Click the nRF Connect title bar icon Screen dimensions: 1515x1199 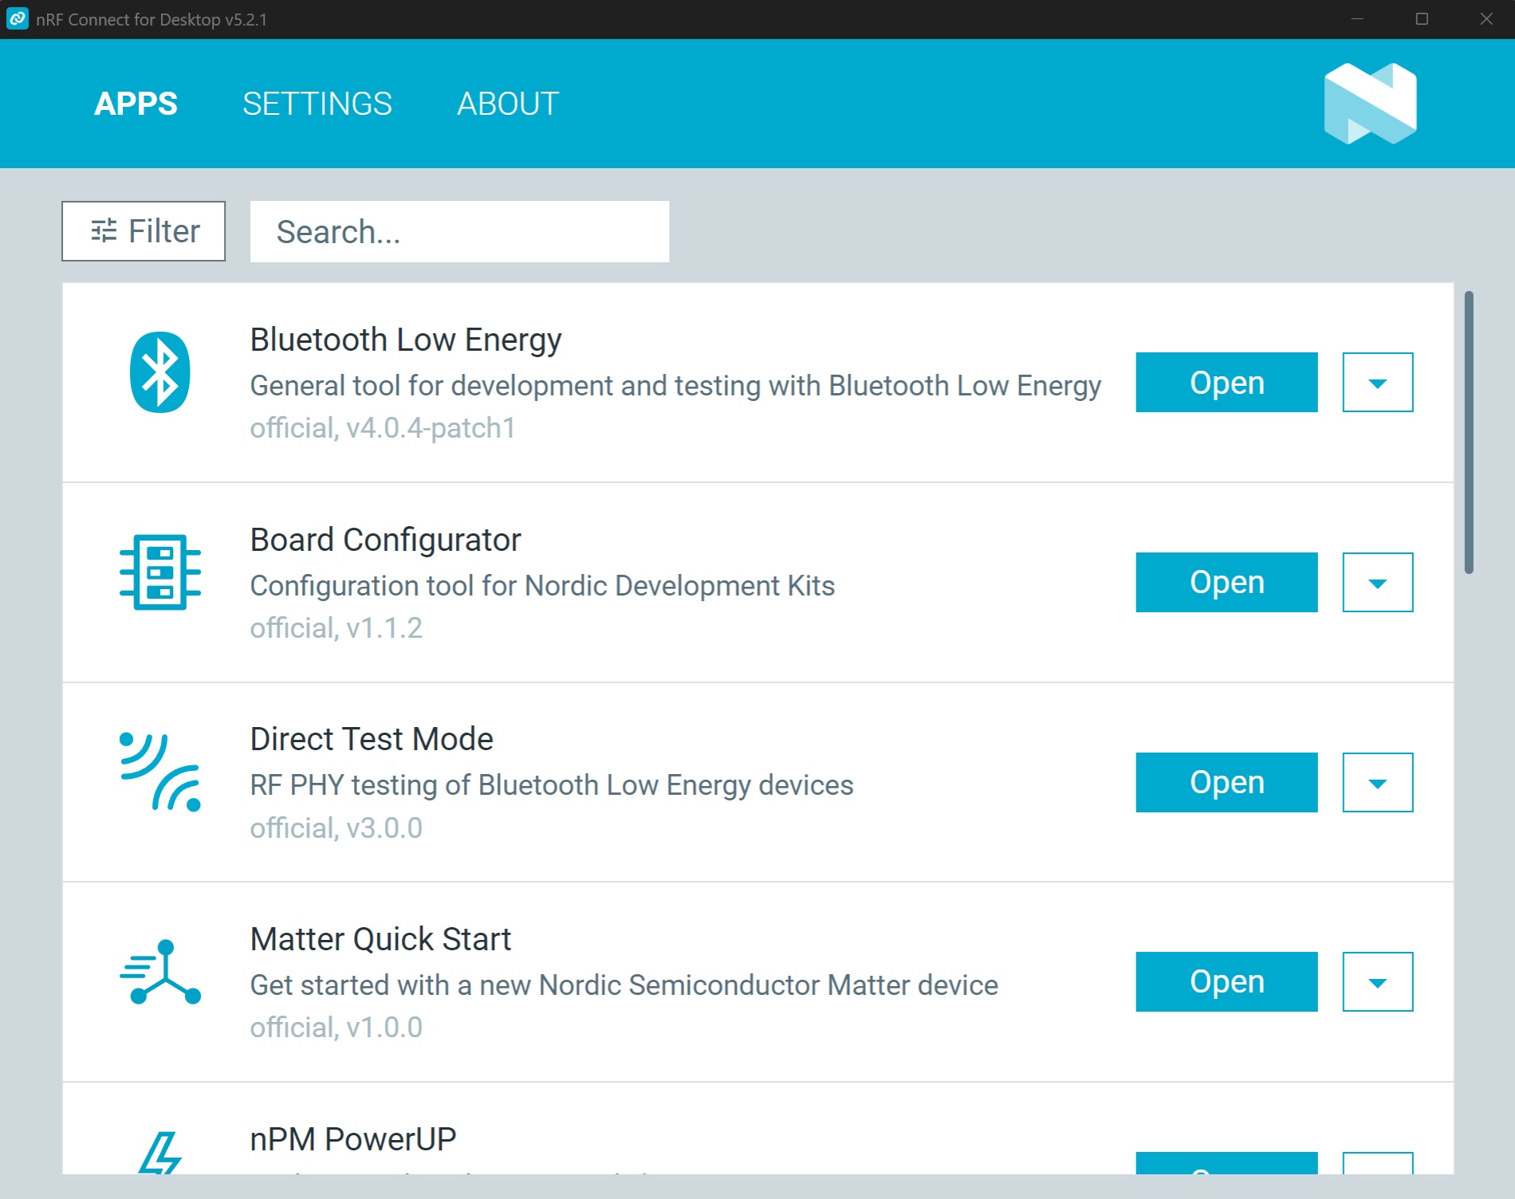pos(18,19)
